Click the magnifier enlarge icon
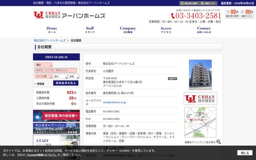This screenshot has height=160, width=256. click(219, 142)
